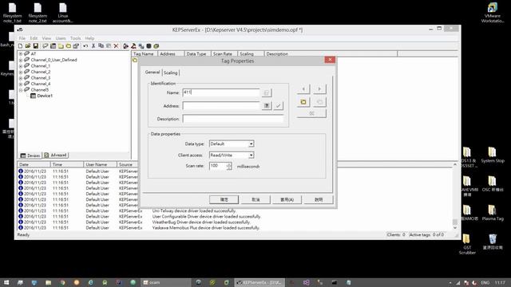Click the New Tag toolbar icon

(69, 46)
